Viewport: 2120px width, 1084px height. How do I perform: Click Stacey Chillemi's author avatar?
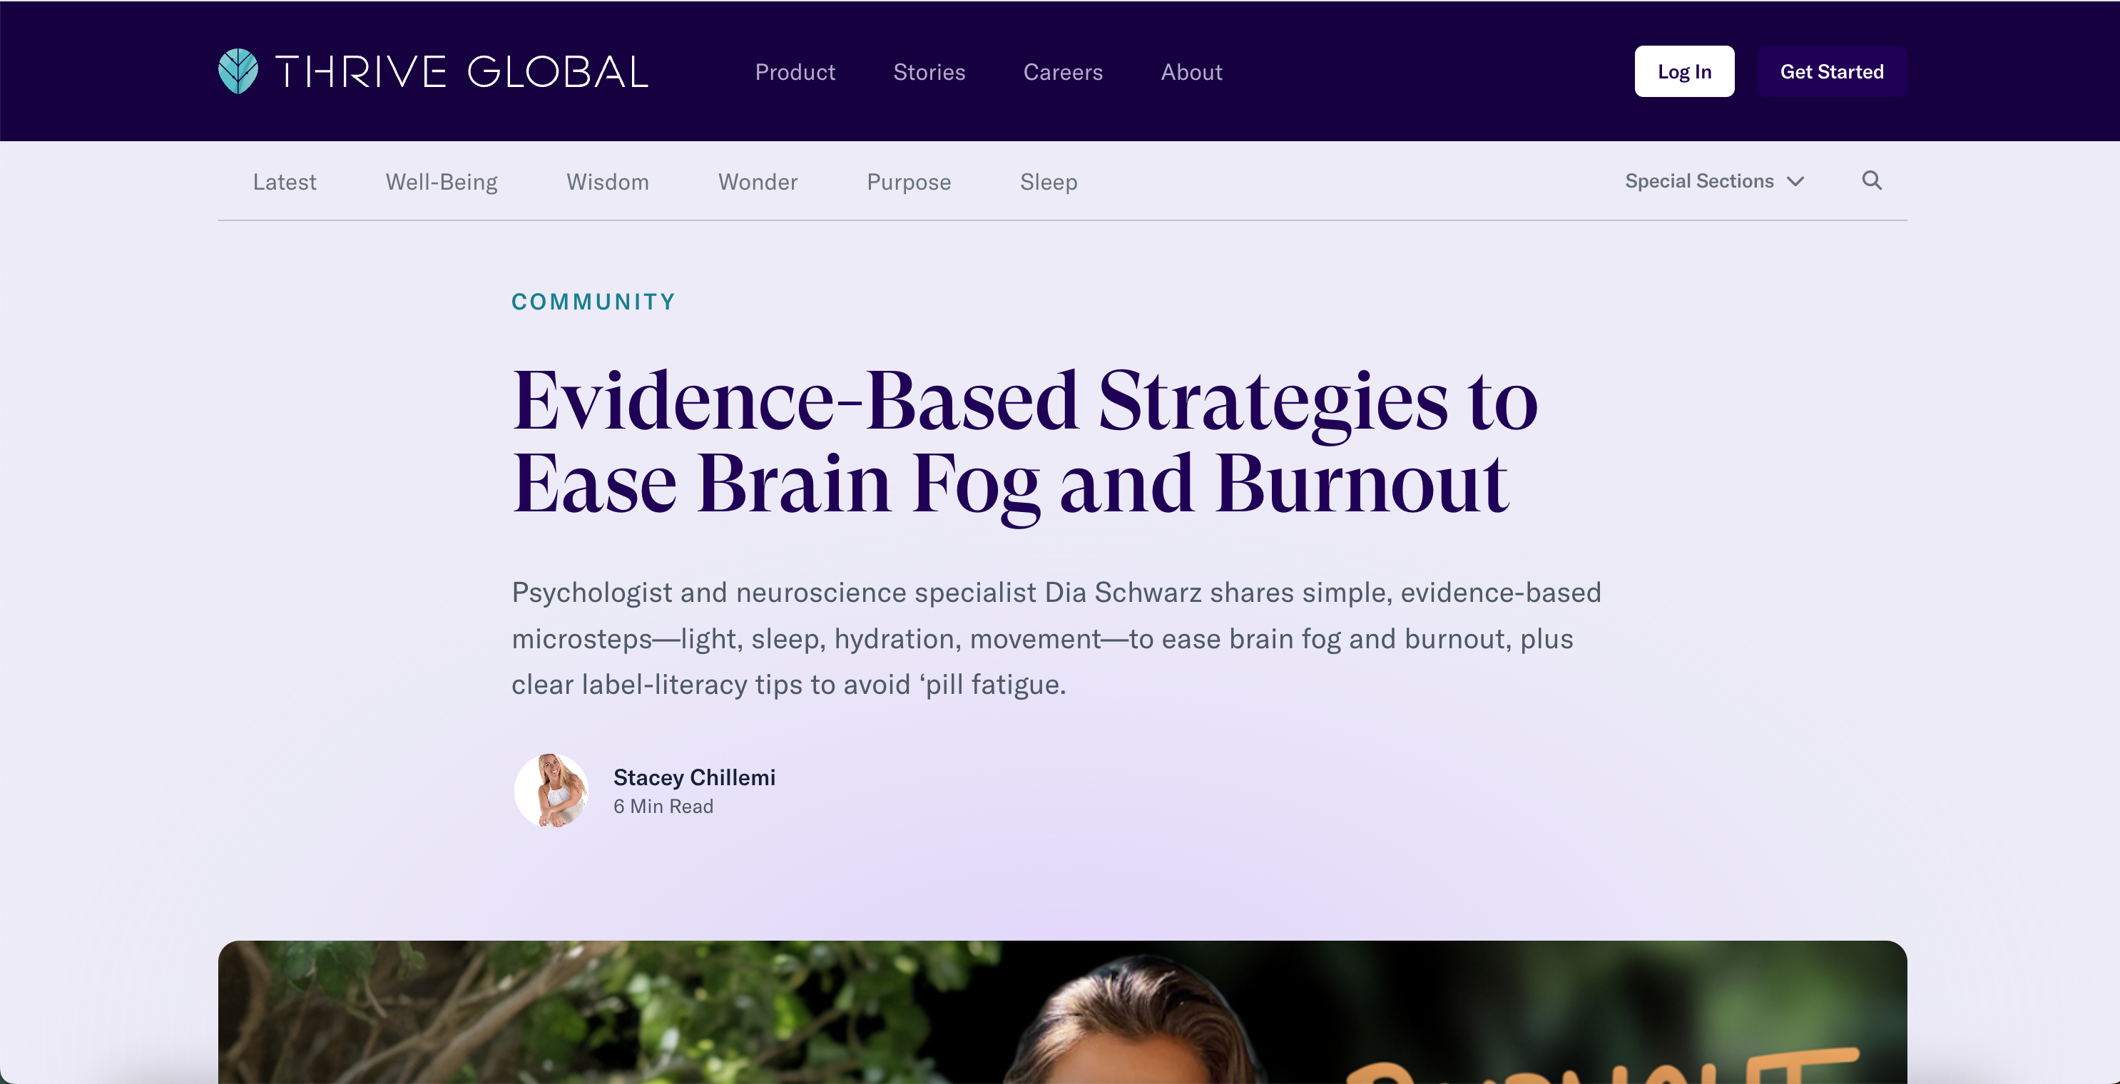tap(551, 789)
